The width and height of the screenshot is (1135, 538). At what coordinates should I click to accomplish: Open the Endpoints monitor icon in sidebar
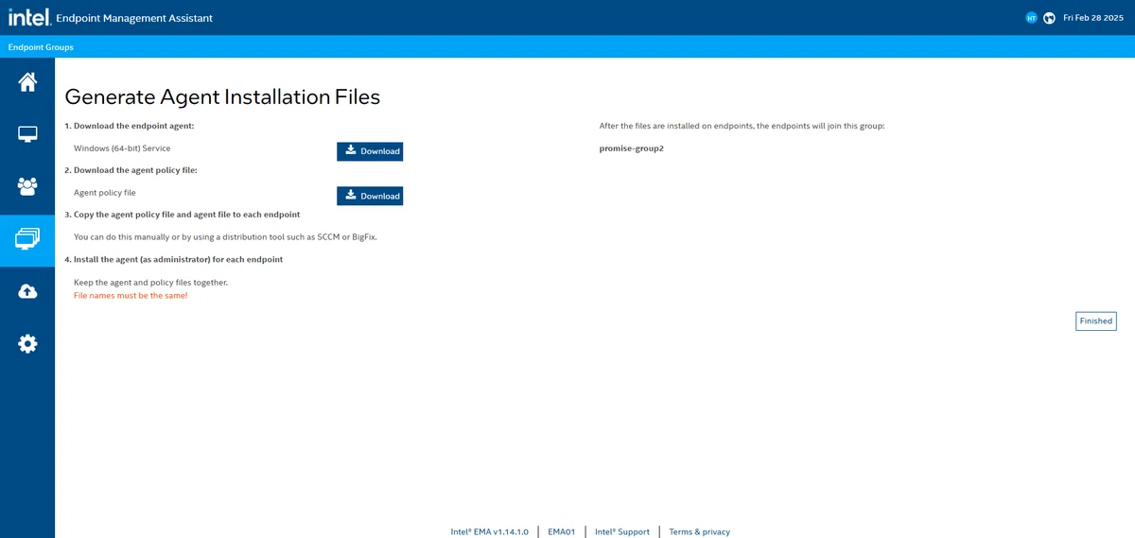tap(27, 134)
